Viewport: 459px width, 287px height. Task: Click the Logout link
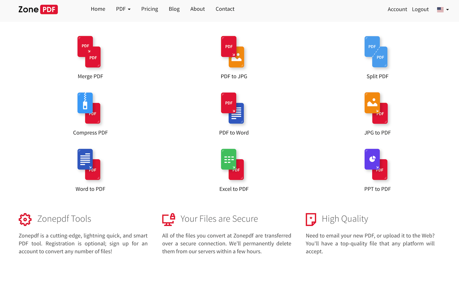pyautogui.click(x=420, y=9)
